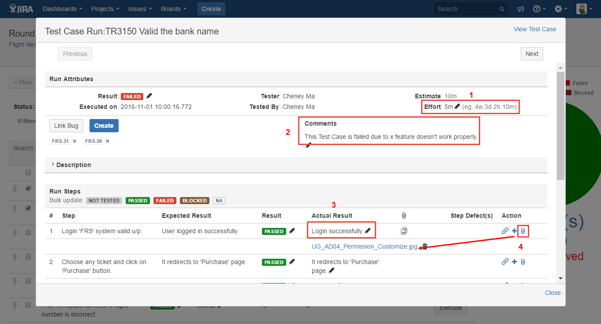The image size is (601, 324).
Task: Bulk update steps to NA
Action: click(x=219, y=201)
